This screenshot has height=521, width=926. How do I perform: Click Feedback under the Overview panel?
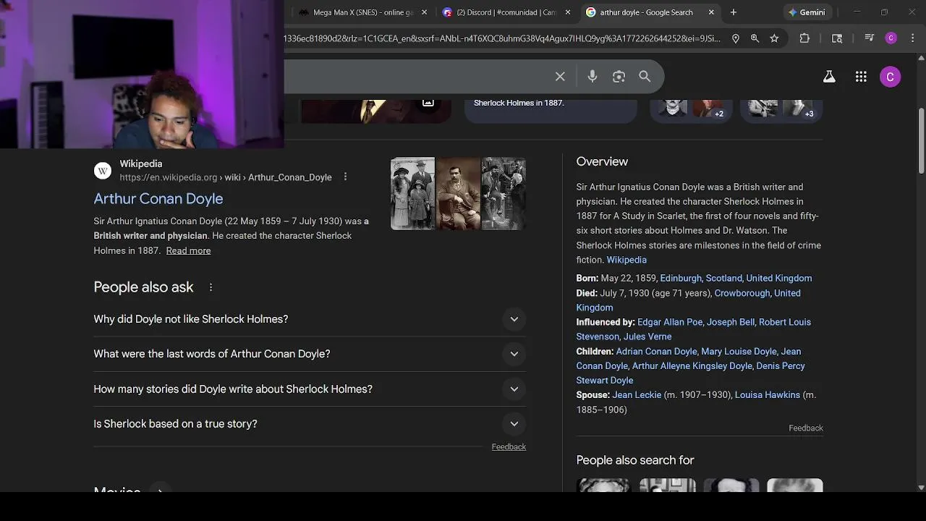(x=806, y=428)
